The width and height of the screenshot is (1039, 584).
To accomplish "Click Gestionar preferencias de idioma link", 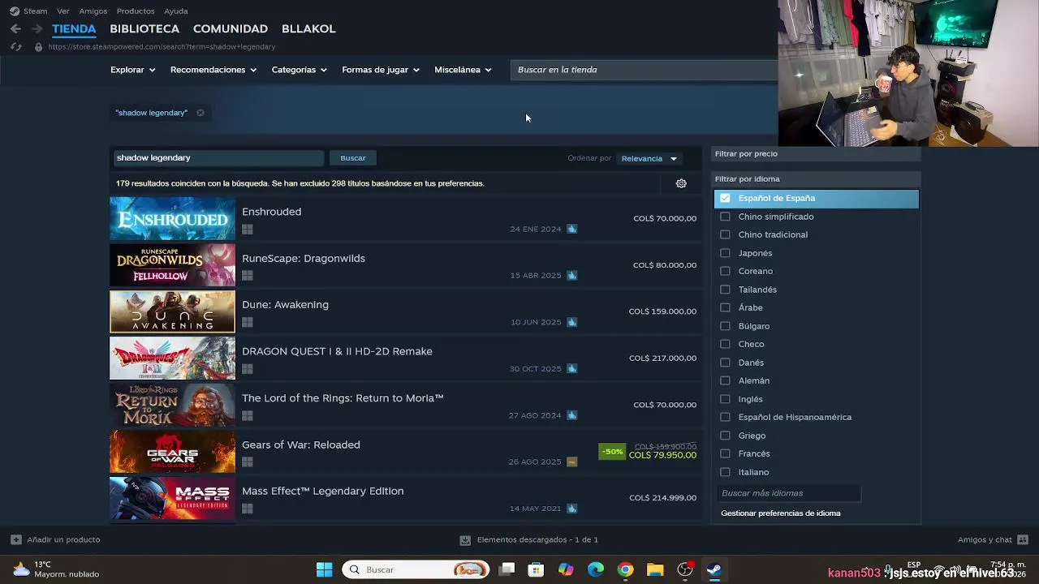I will click(781, 513).
